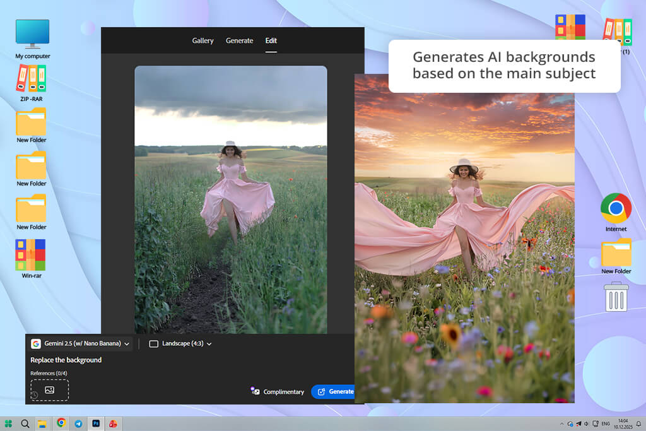Click the Complimentary credits icon
Viewport: 646px width, 431px height.
(x=255, y=391)
